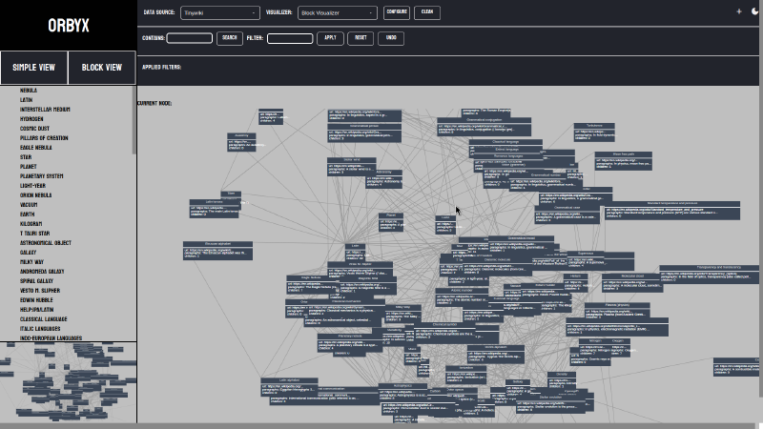Click the Reset filters button
Viewport: 763px width, 429px height.
click(361, 38)
